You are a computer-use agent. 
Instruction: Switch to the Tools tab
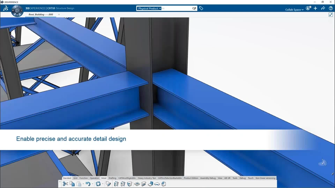(235, 178)
